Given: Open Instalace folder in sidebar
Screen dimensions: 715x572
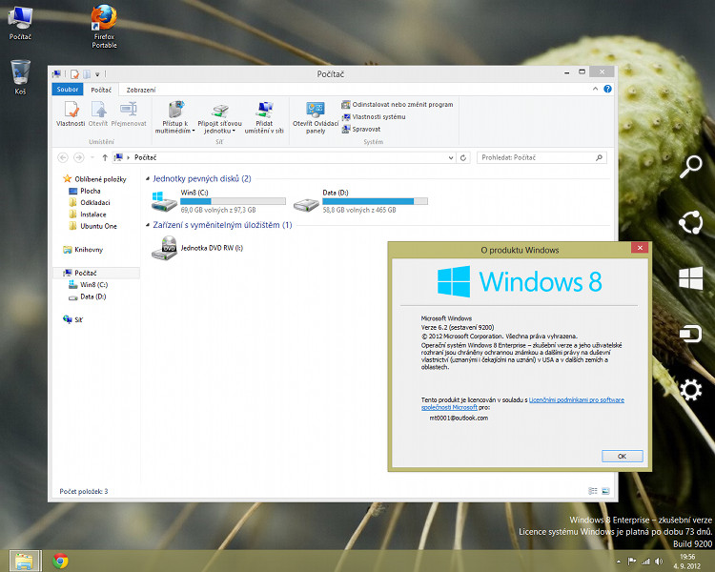Looking at the screenshot, I should coord(88,214).
